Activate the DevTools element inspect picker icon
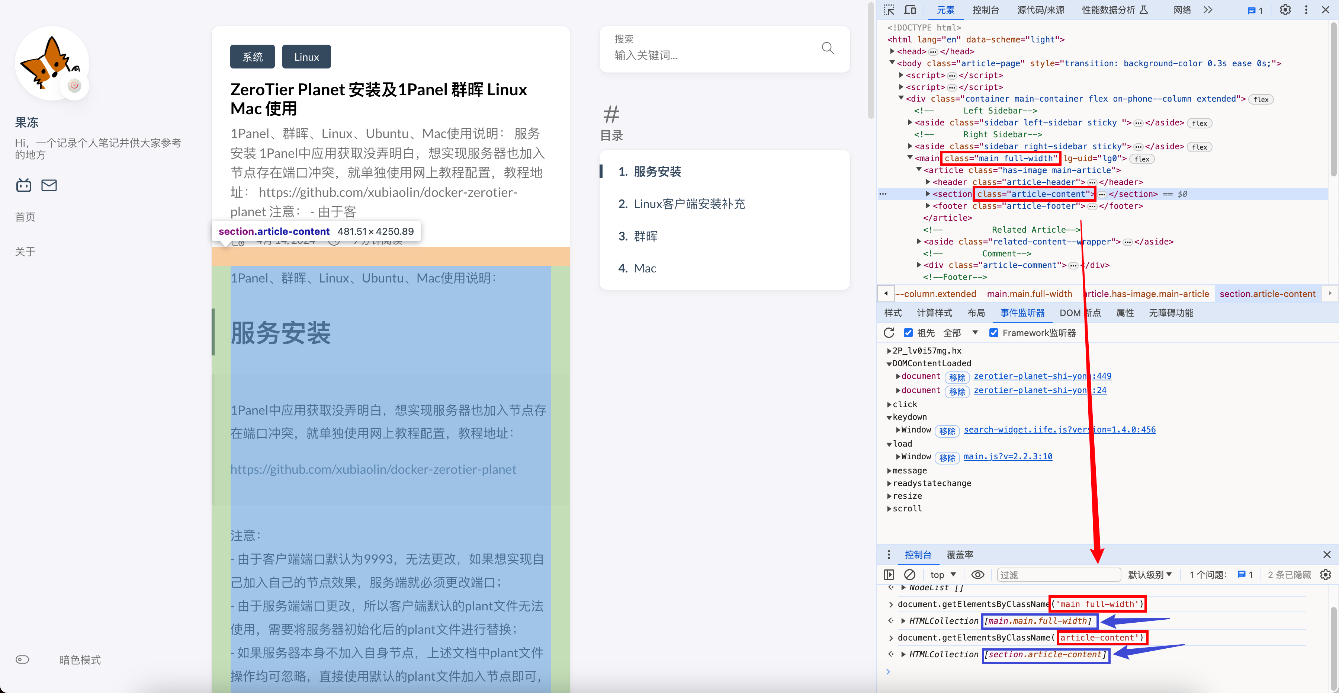The height and width of the screenshot is (693, 1339). click(x=889, y=10)
